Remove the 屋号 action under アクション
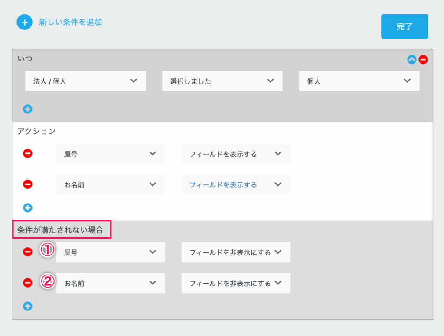The height and width of the screenshot is (336, 444). pos(27,154)
